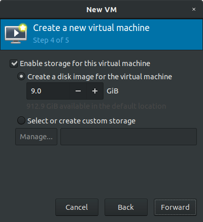The image size is (203, 222).
Task: Click the New VM title bar text
Action: (x=101, y=10)
